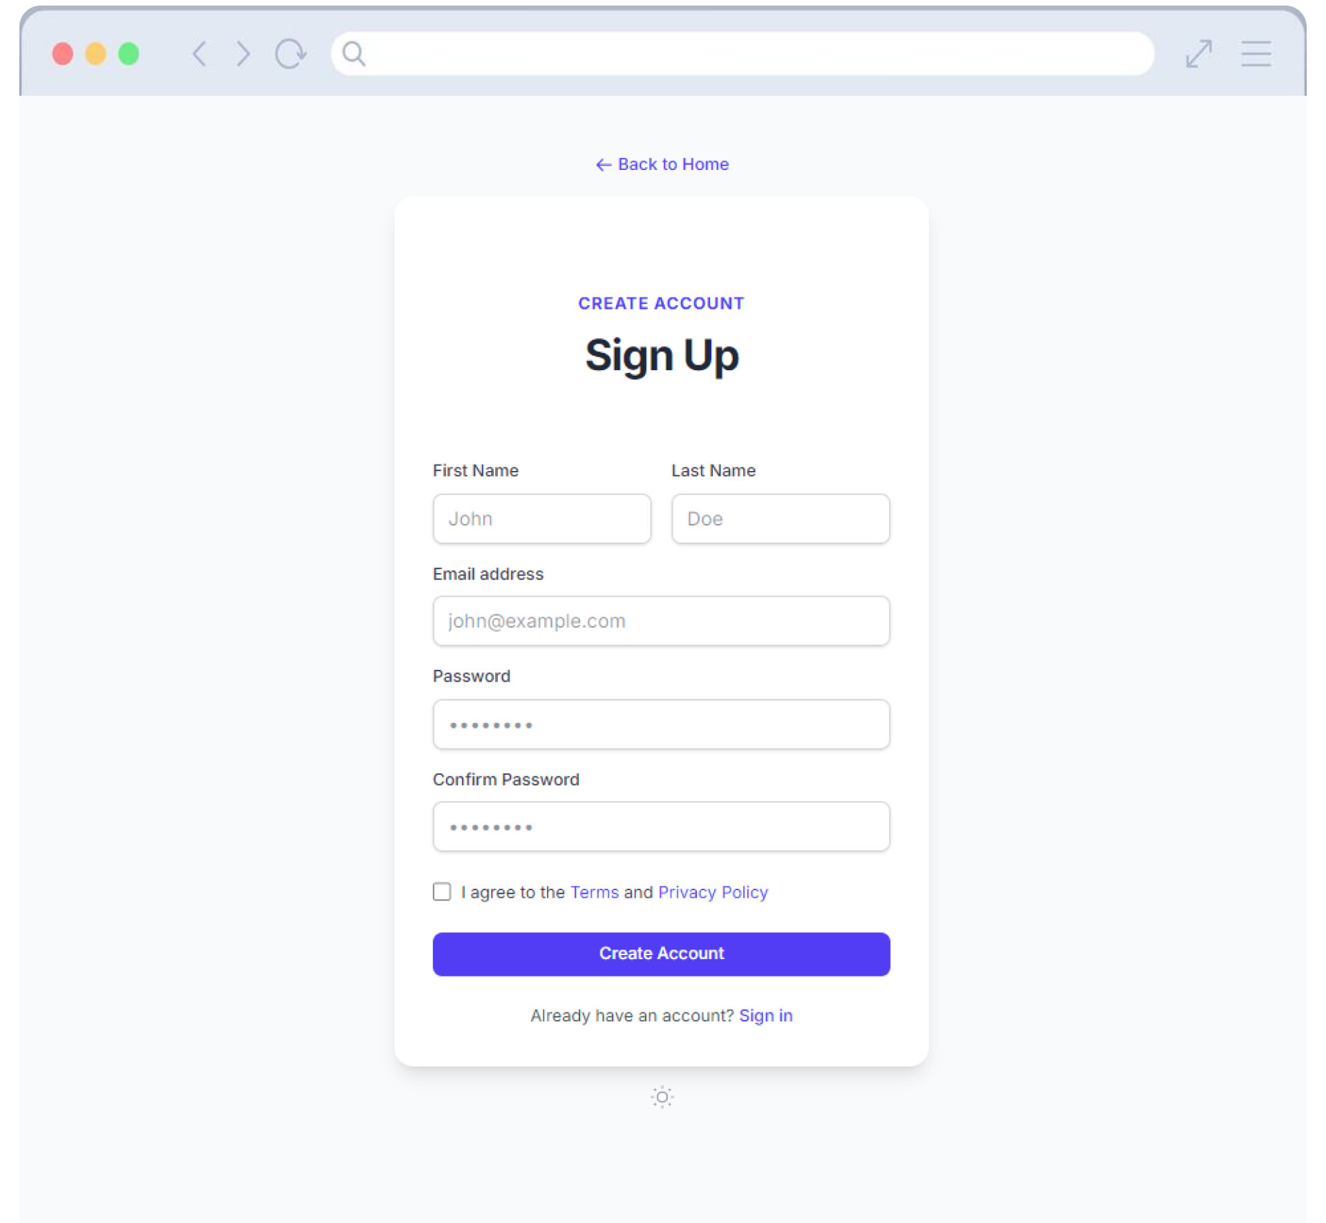Enable the account agreement checkbox
This screenshot has height=1223, width=1326.
(443, 892)
